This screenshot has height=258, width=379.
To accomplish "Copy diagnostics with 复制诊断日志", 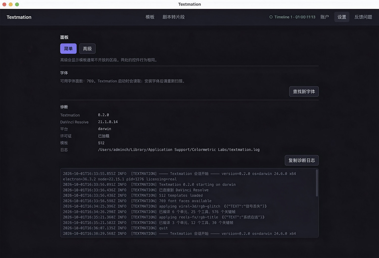I will point(302,160).
